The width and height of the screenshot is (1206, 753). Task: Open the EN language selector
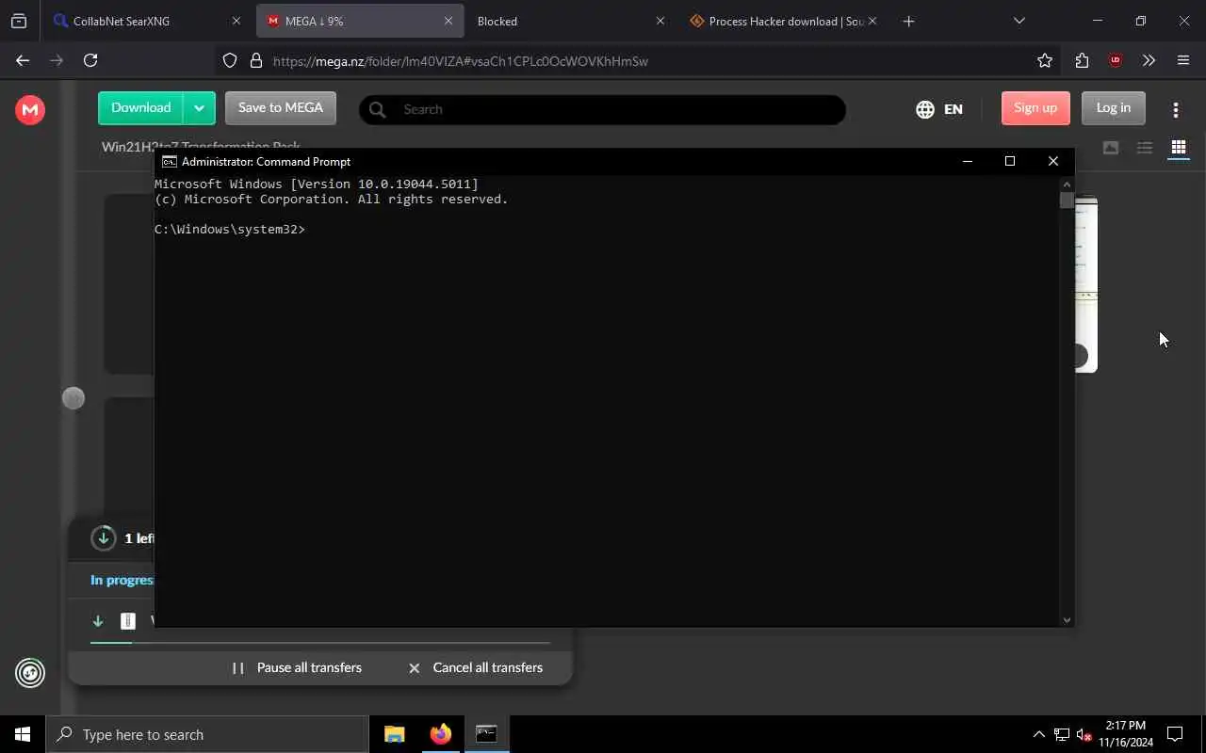939,109
